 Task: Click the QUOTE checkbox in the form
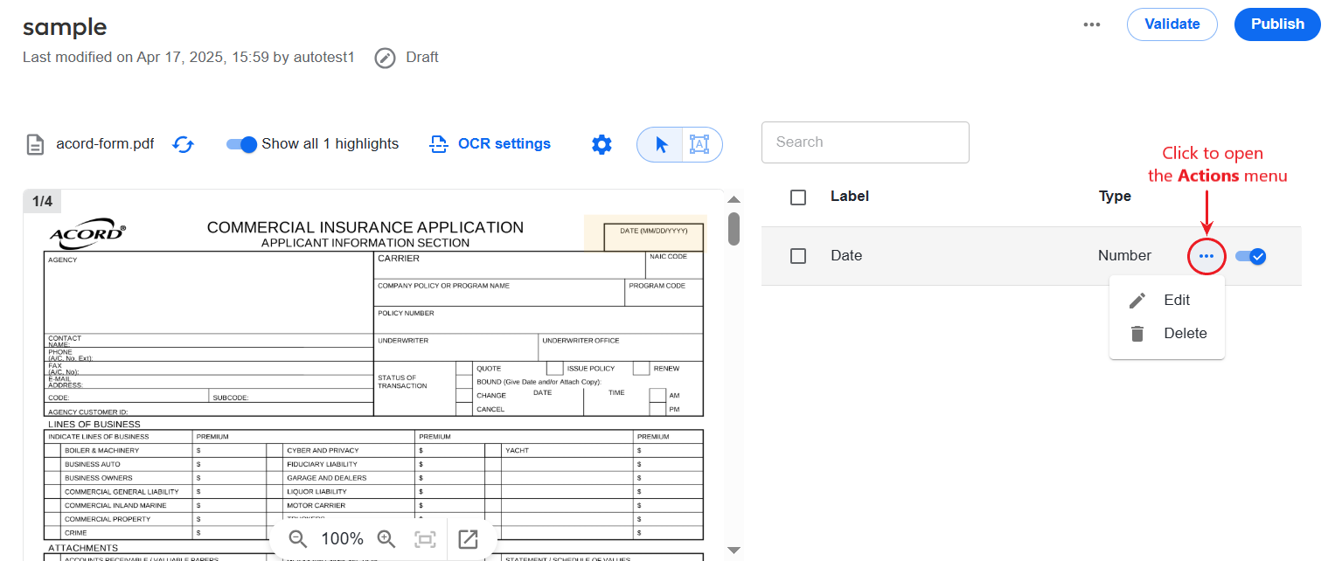(464, 369)
